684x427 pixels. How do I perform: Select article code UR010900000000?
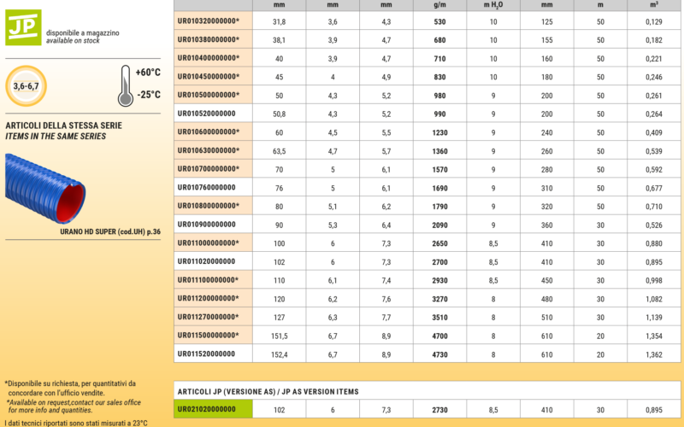tap(206, 225)
